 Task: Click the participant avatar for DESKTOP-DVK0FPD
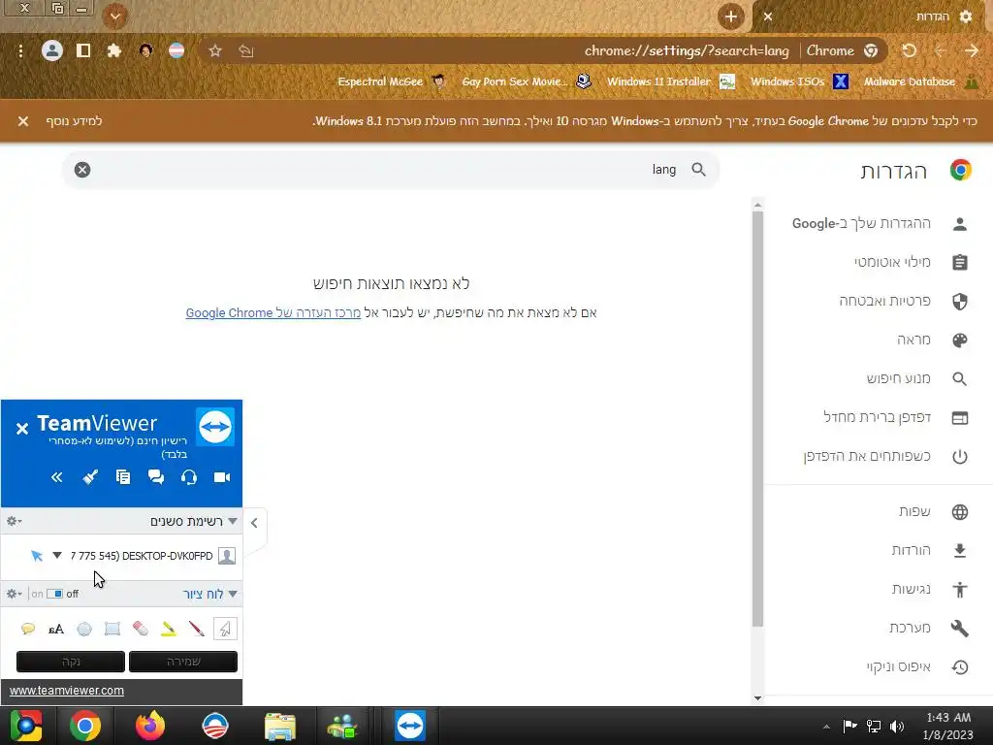pos(227,556)
